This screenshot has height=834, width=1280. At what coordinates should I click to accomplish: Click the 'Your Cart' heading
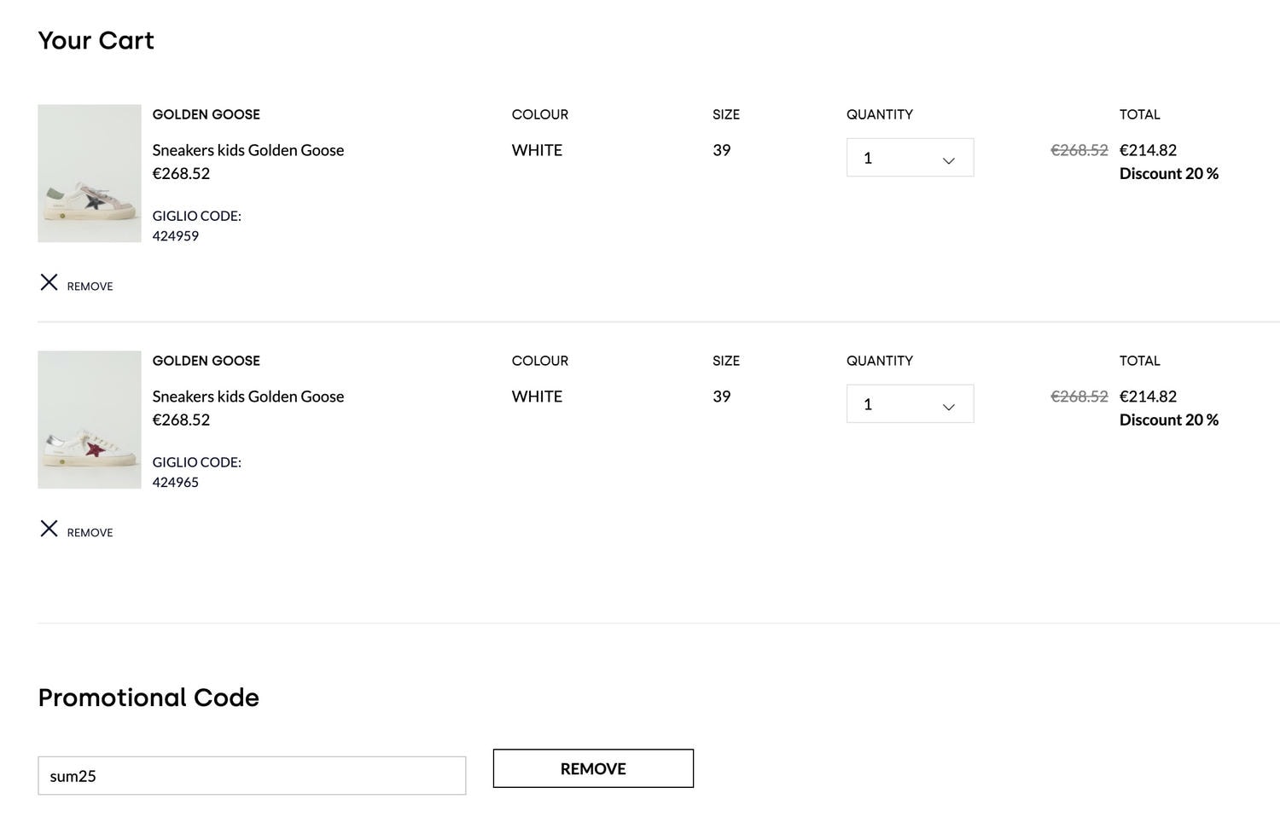[x=96, y=40]
